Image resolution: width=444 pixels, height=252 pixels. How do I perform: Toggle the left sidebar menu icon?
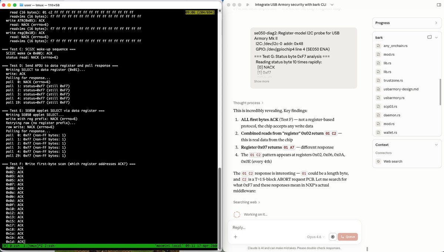click(x=248, y=4)
